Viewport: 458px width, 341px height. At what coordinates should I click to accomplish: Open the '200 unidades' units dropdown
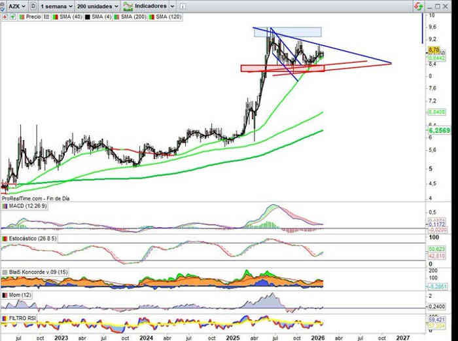pos(97,6)
